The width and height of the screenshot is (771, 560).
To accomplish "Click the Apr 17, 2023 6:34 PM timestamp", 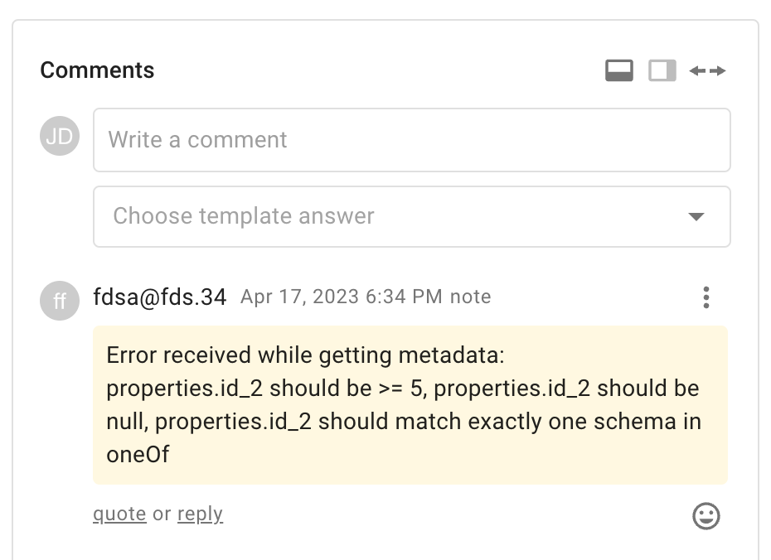I will point(341,297).
